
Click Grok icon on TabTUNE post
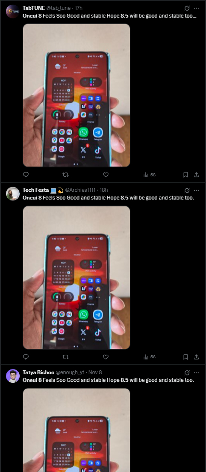pos(187,8)
